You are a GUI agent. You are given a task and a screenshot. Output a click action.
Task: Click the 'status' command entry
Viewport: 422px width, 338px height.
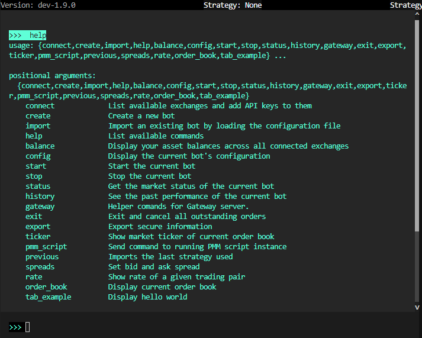tap(38, 186)
